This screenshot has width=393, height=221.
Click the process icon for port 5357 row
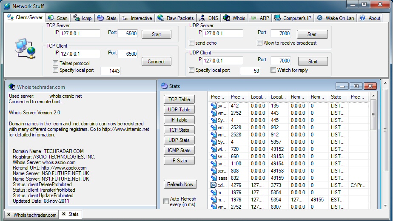[214, 142]
